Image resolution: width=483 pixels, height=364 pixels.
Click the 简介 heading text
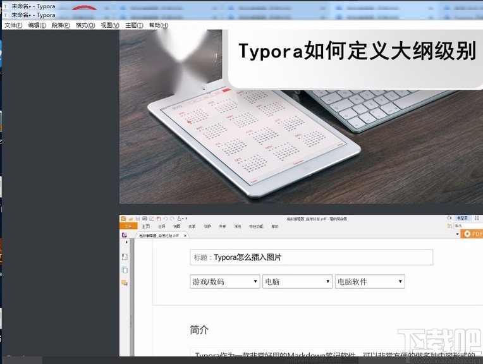coord(199,330)
